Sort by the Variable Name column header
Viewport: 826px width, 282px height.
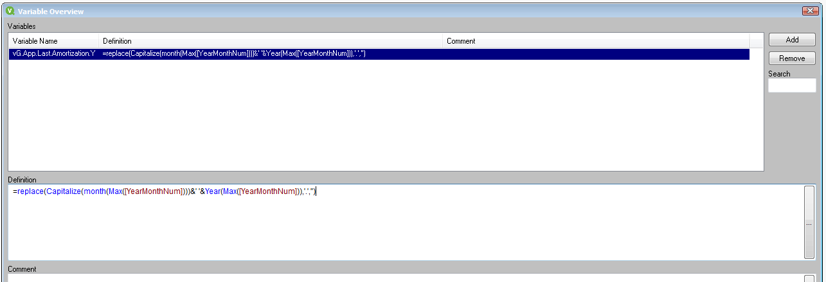54,41
